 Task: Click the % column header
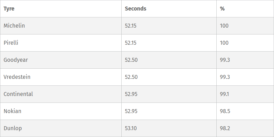pos(222,9)
